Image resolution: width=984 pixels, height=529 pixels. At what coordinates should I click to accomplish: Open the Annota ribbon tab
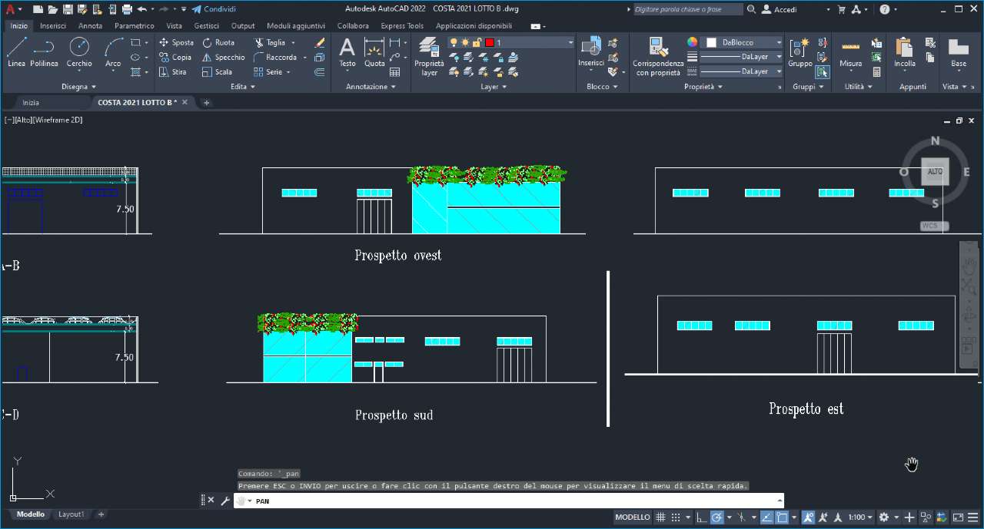pyautogui.click(x=90, y=25)
